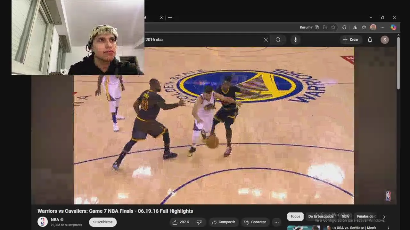Click the video title Warriors vs Cavaliers

(115, 211)
